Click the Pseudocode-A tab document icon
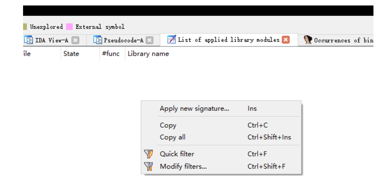 (x=98, y=40)
